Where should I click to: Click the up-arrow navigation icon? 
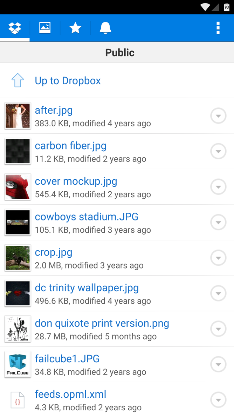point(17,80)
